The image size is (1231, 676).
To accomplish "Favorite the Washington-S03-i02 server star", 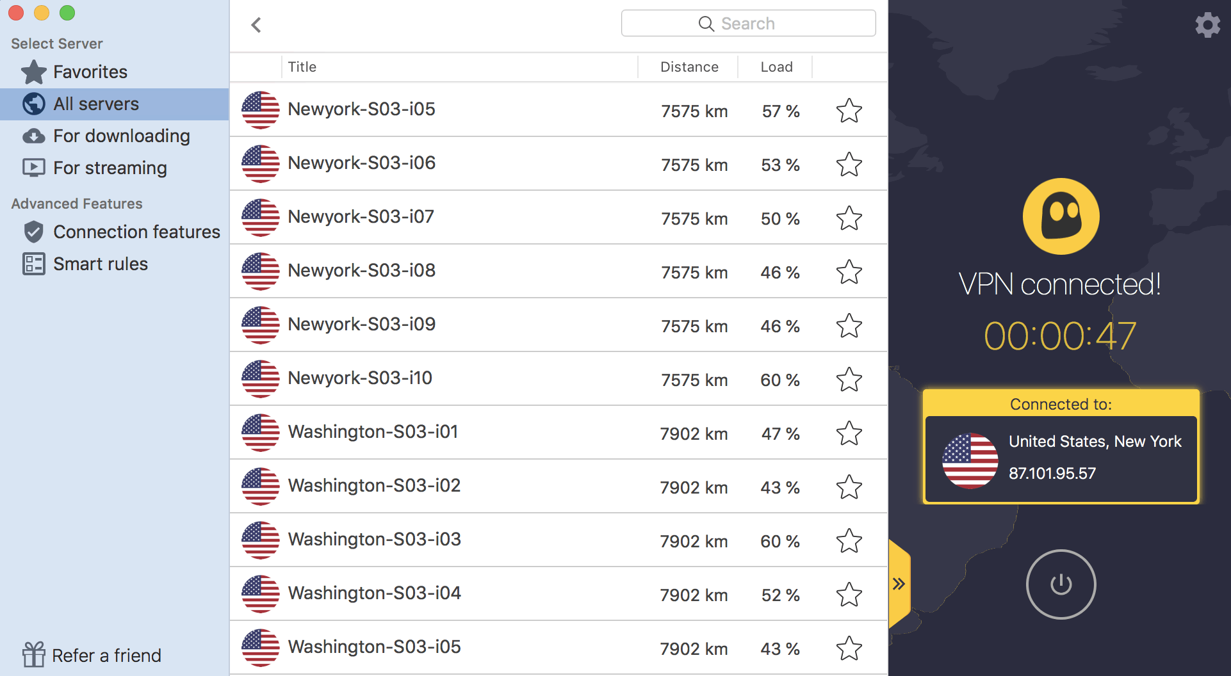I will [x=849, y=487].
